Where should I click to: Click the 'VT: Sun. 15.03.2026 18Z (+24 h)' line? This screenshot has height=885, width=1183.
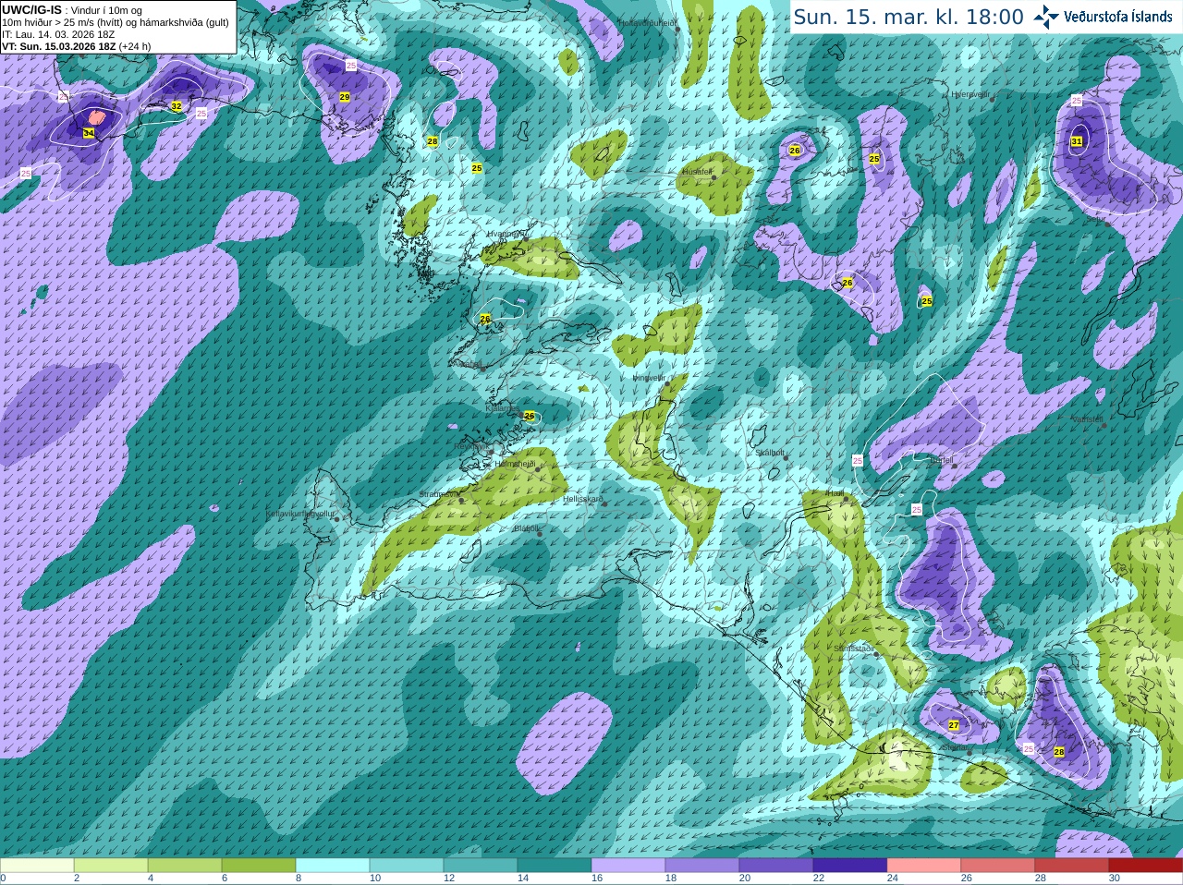[x=77, y=46]
